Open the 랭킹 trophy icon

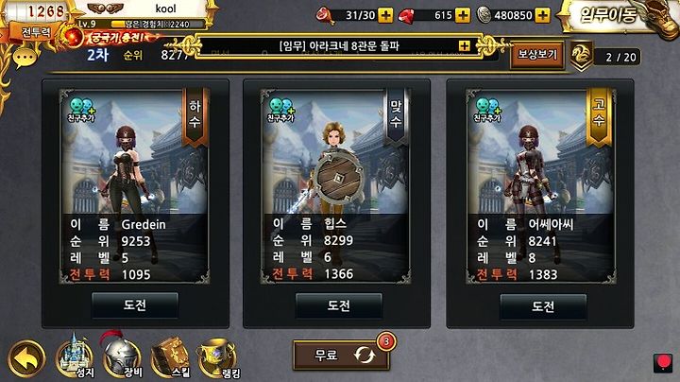[218, 358]
